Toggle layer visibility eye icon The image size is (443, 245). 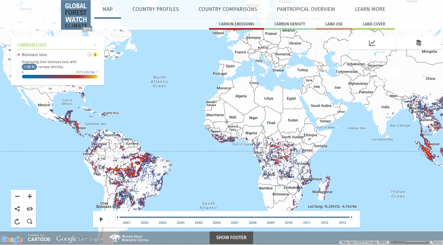(30, 209)
